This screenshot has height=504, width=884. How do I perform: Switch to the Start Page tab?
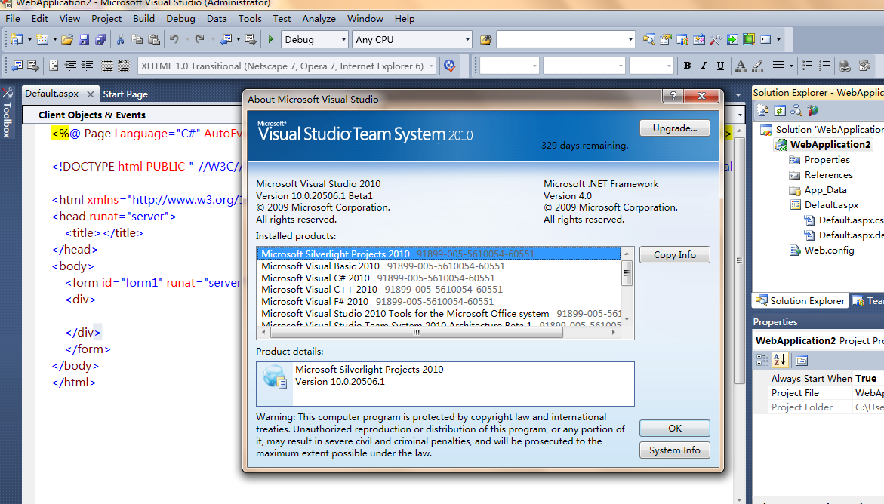point(125,94)
